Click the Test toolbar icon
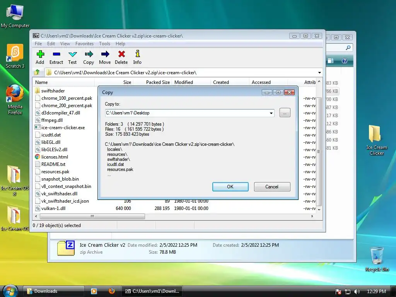 point(72,57)
